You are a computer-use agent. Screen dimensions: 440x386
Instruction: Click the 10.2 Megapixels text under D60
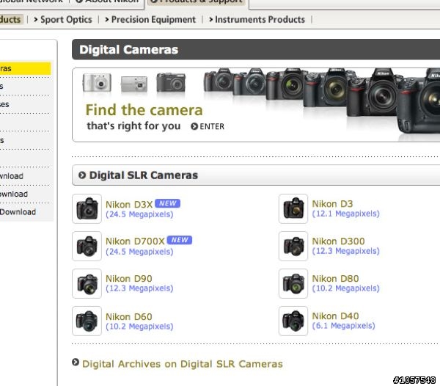coord(139,327)
